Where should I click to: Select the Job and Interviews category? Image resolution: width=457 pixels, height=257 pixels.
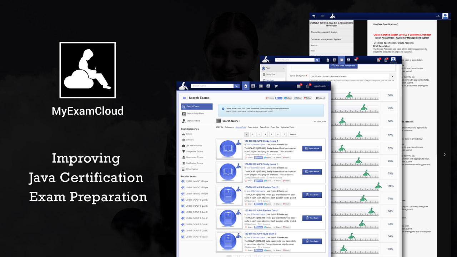[192, 146]
